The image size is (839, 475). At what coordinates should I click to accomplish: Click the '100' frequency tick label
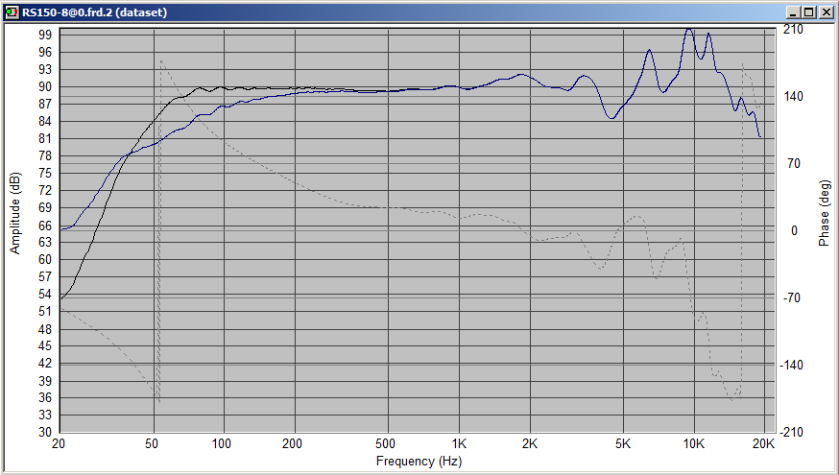click(221, 444)
